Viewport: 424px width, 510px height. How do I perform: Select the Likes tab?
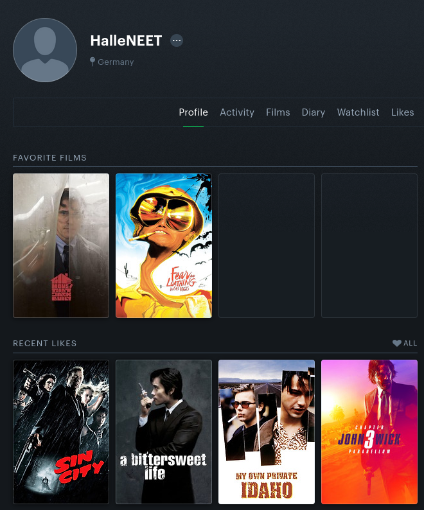(x=403, y=112)
